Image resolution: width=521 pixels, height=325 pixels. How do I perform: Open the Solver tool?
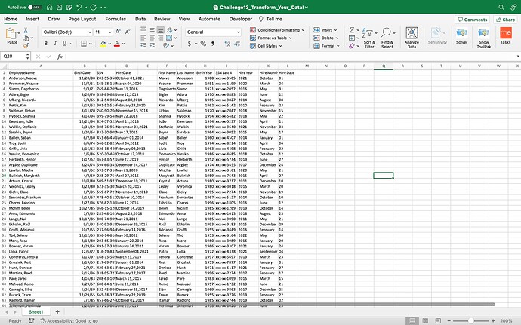[x=461, y=36]
